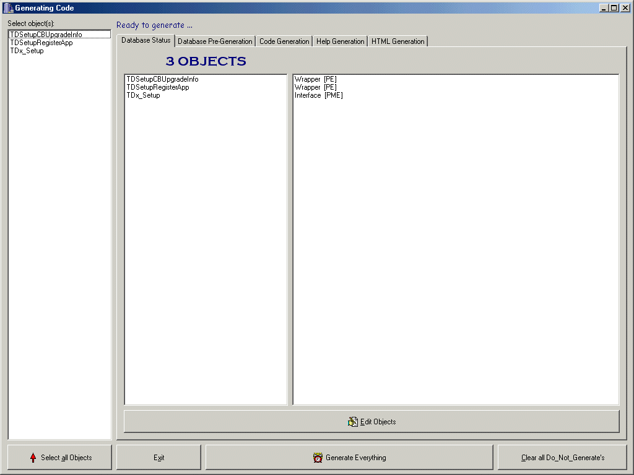Open the Database Pre-Generation tab

(x=215, y=41)
